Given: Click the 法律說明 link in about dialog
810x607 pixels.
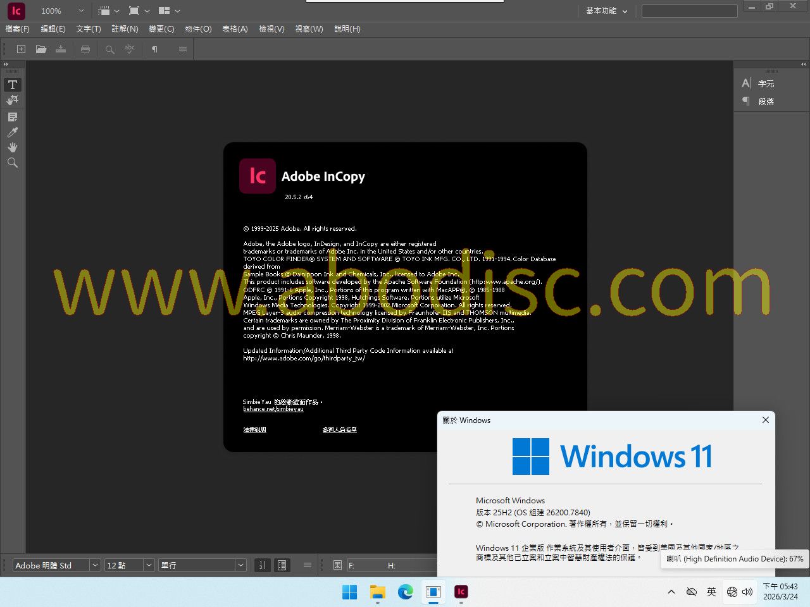Looking at the screenshot, I should 255,429.
